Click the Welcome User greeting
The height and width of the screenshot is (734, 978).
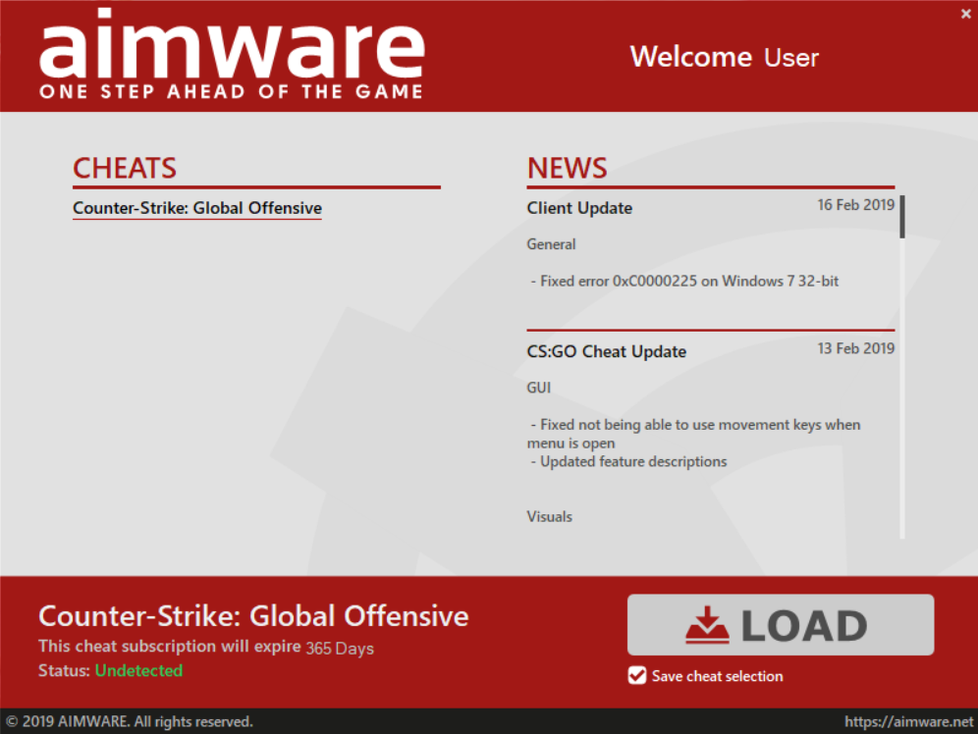pyautogui.click(x=724, y=57)
